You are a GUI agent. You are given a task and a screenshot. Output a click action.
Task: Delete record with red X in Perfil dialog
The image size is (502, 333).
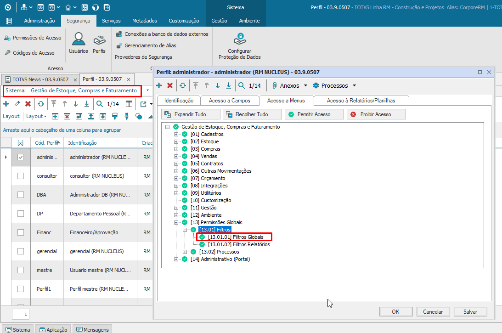[x=170, y=85]
